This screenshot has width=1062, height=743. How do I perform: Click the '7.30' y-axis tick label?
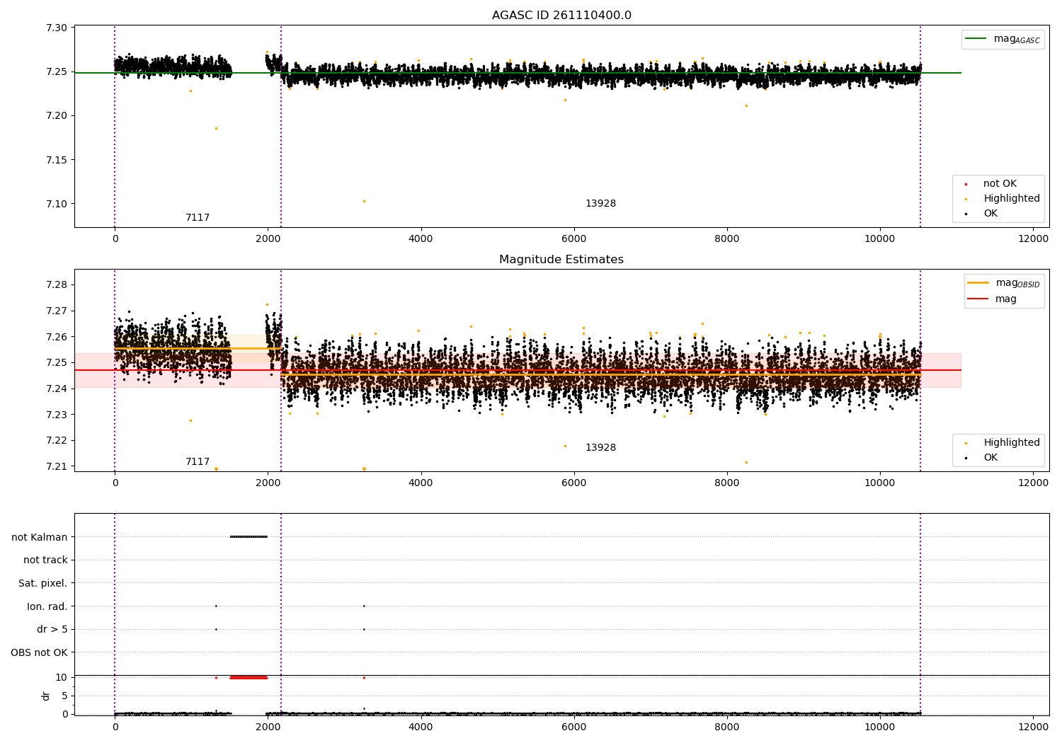(57, 28)
